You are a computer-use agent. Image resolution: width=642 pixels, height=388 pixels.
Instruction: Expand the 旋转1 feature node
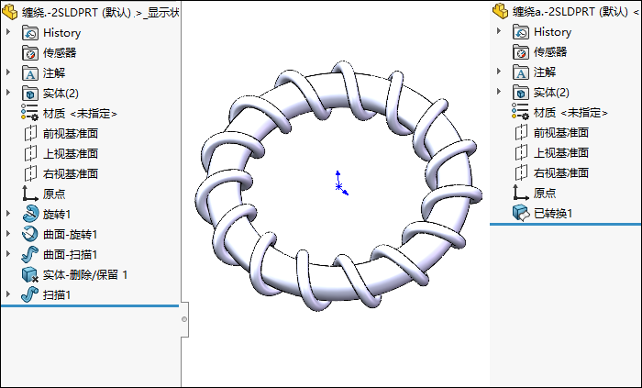coord(7,213)
